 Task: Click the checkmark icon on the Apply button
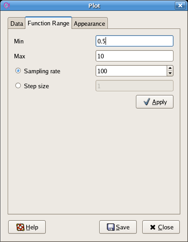point(147,102)
